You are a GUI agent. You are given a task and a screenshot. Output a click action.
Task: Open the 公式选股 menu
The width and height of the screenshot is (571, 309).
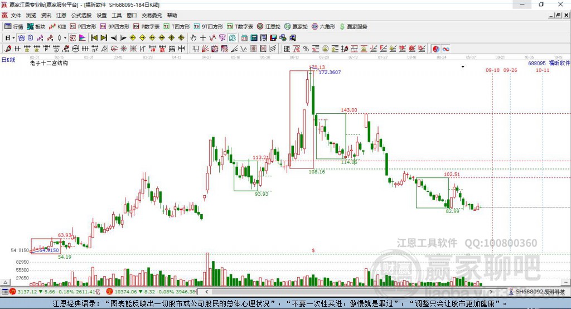pos(81,15)
